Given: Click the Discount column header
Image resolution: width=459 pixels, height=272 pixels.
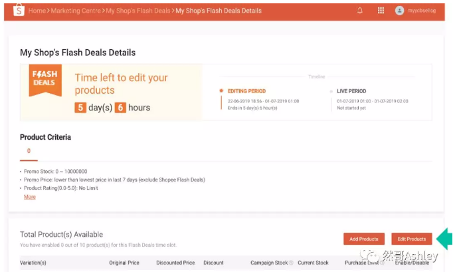Looking at the screenshot, I should pos(213,263).
